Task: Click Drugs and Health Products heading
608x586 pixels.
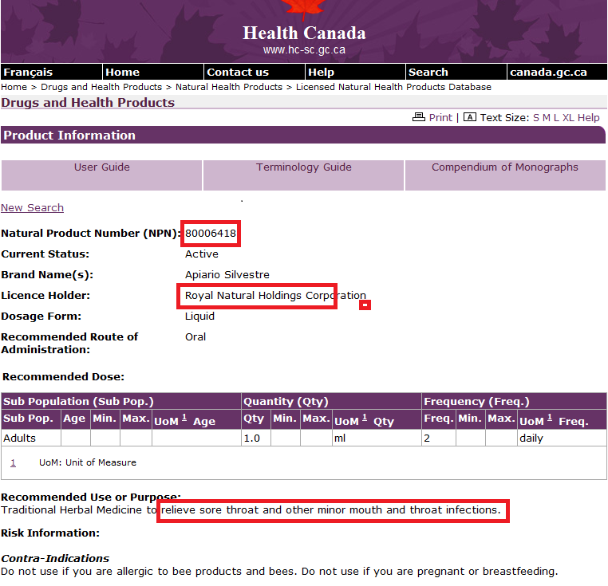Action: tap(88, 102)
